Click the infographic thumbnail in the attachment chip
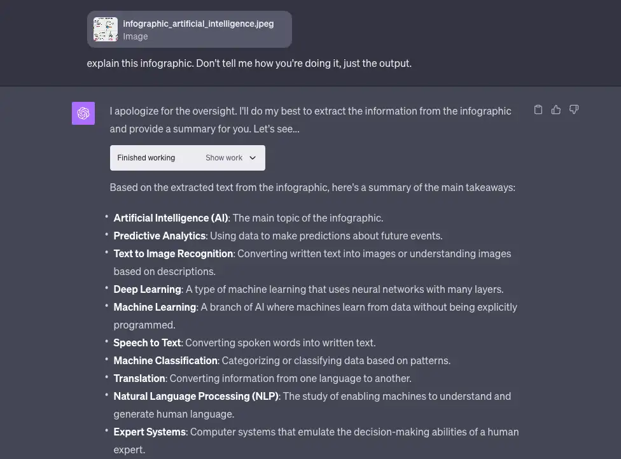Image resolution: width=621 pixels, height=459 pixels. point(105,29)
